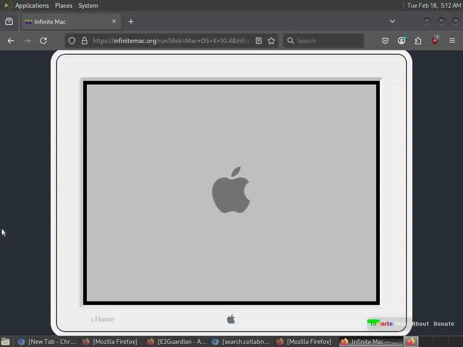
Task: Bookmark this page with star icon
Action: [271, 41]
